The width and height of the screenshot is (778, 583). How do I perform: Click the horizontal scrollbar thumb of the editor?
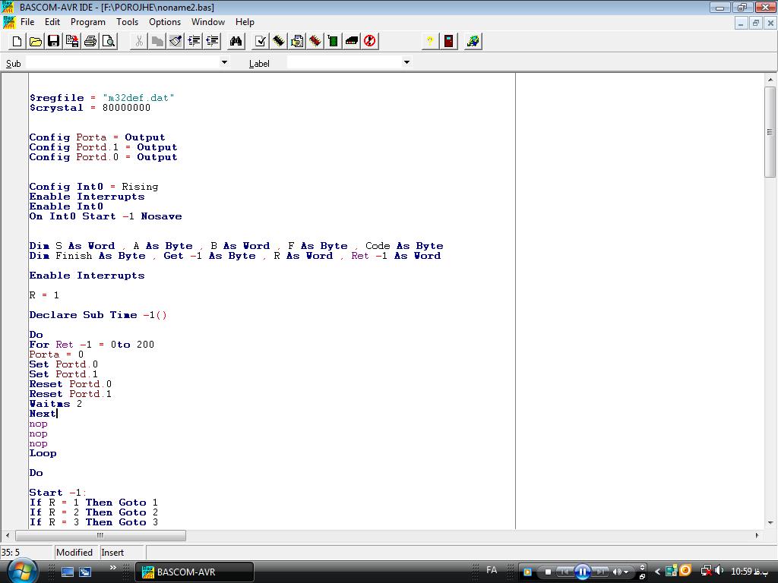coord(100,536)
